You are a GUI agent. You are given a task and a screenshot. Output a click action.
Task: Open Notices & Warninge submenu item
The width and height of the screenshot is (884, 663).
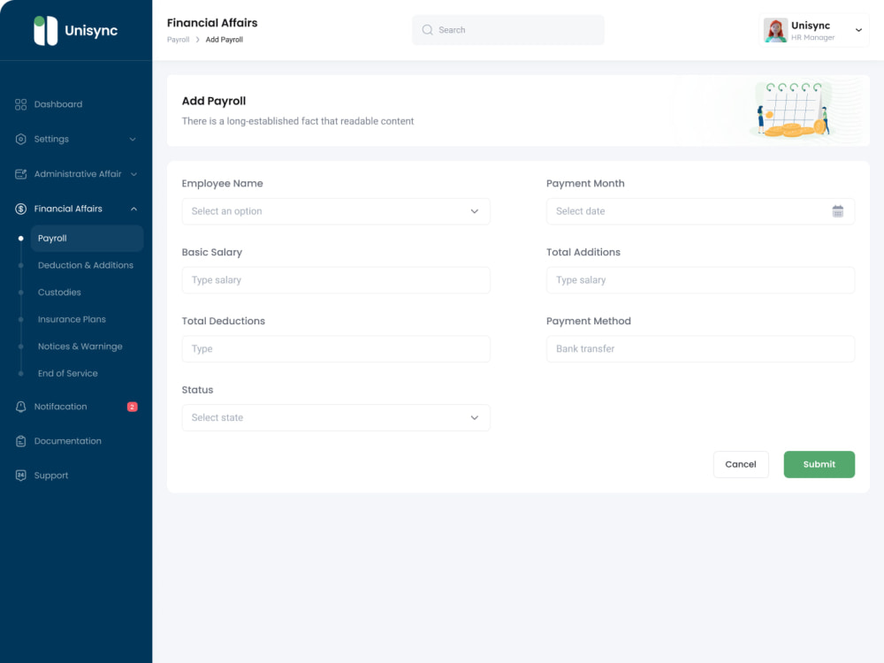tap(80, 347)
